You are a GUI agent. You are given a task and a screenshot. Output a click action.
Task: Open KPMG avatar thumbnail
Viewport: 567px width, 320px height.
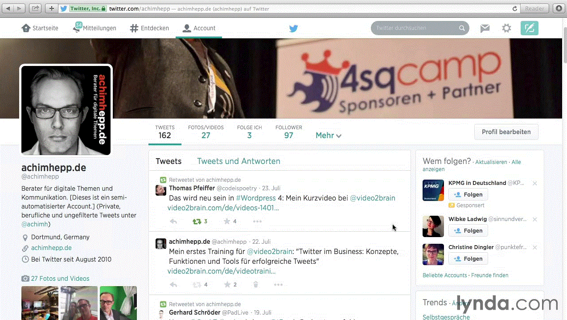coord(433,190)
